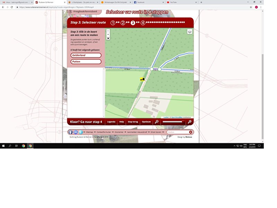Open the LinkedIn social icon in footer
277x208 pixels.
76,132
